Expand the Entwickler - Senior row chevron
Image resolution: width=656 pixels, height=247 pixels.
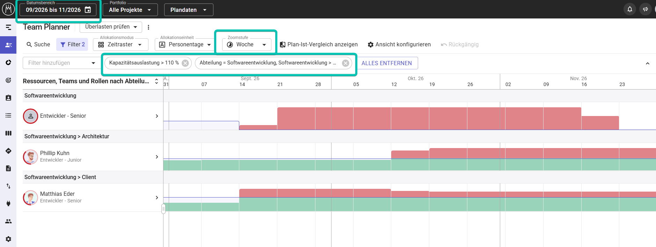157,116
